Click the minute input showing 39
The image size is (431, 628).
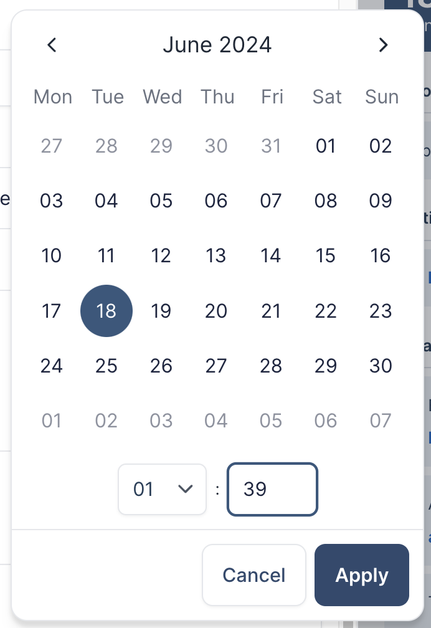coord(272,490)
